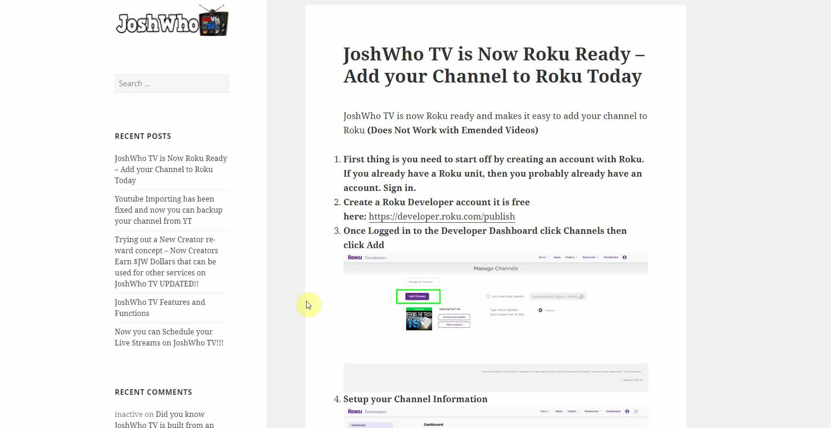Screen dimensions: 831x428
Task: Click step text "Once Logged in to the Developer Dashboard"
Action: click(485, 238)
